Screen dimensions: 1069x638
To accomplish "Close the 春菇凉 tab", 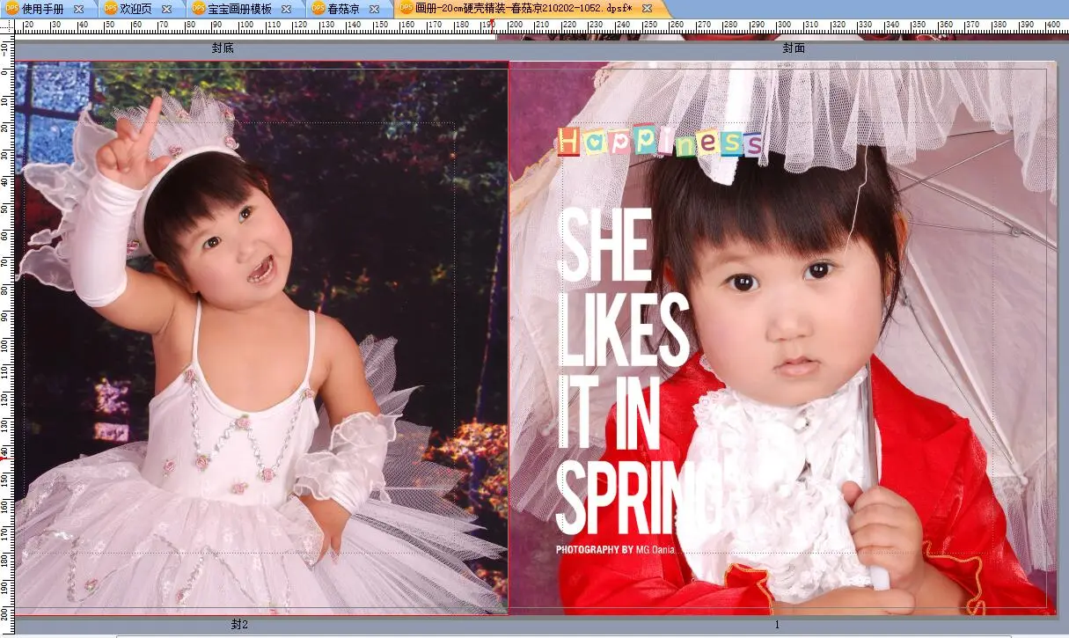I will (375, 8).
